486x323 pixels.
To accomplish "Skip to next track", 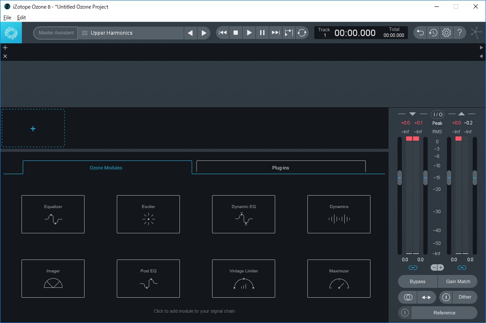I will pos(275,33).
